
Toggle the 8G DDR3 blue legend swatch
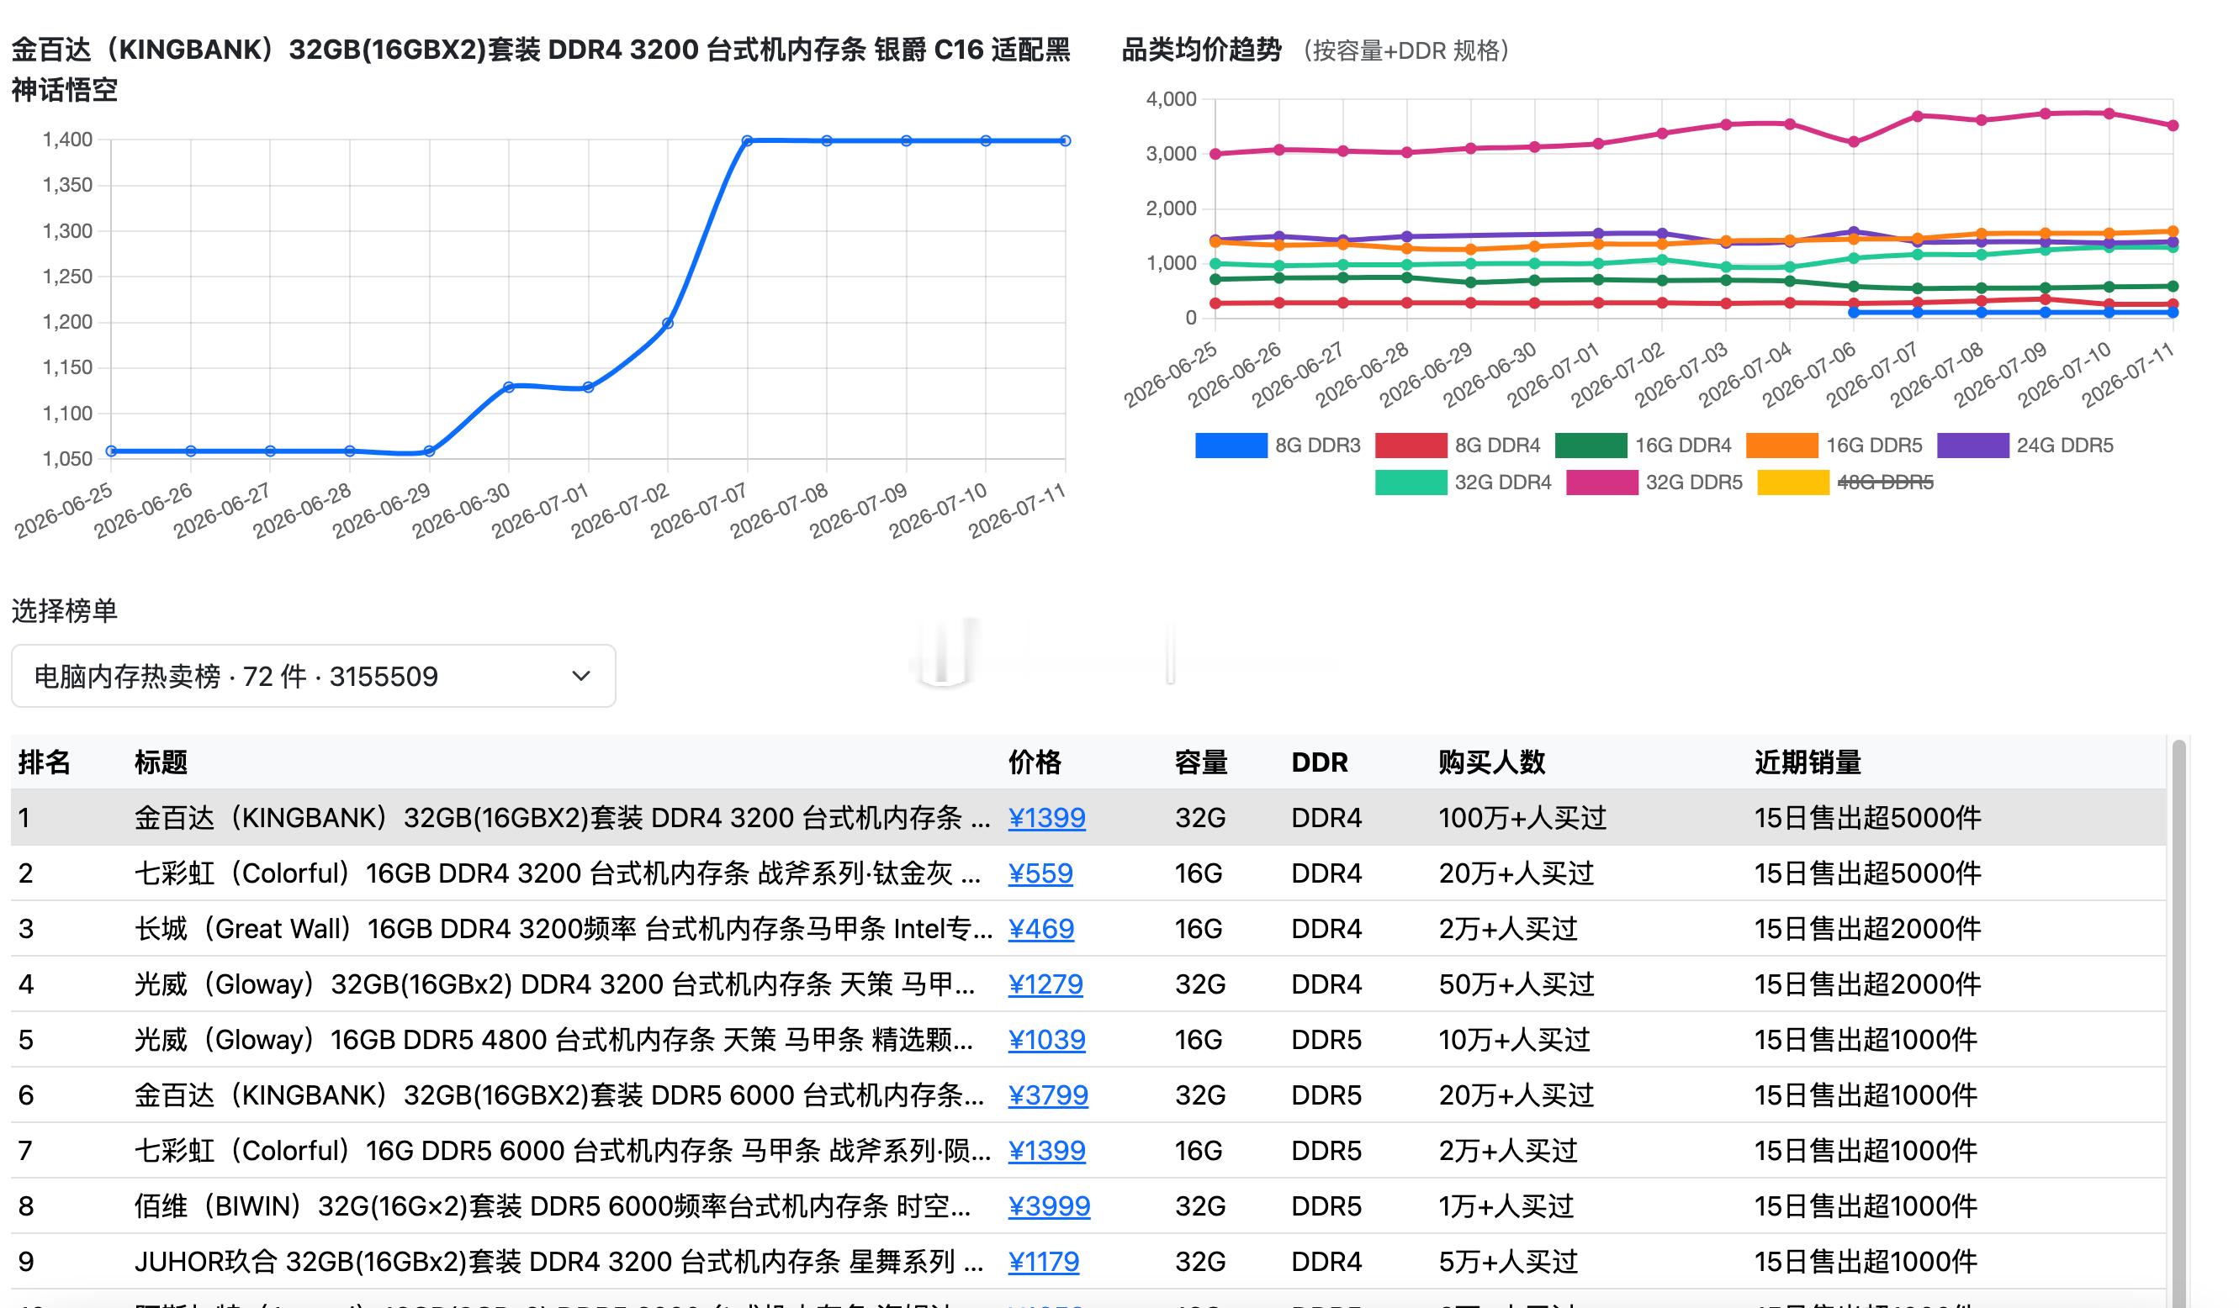coord(1231,446)
